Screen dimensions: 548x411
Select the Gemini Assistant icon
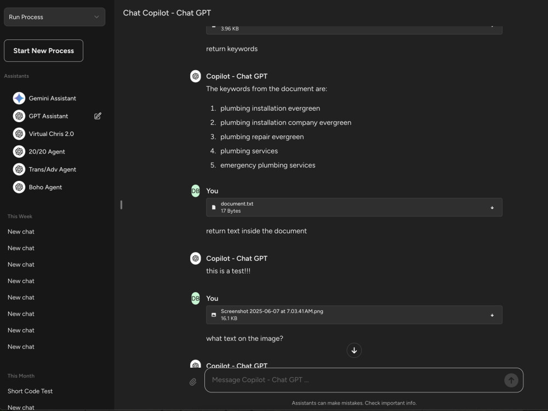(x=19, y=98)
